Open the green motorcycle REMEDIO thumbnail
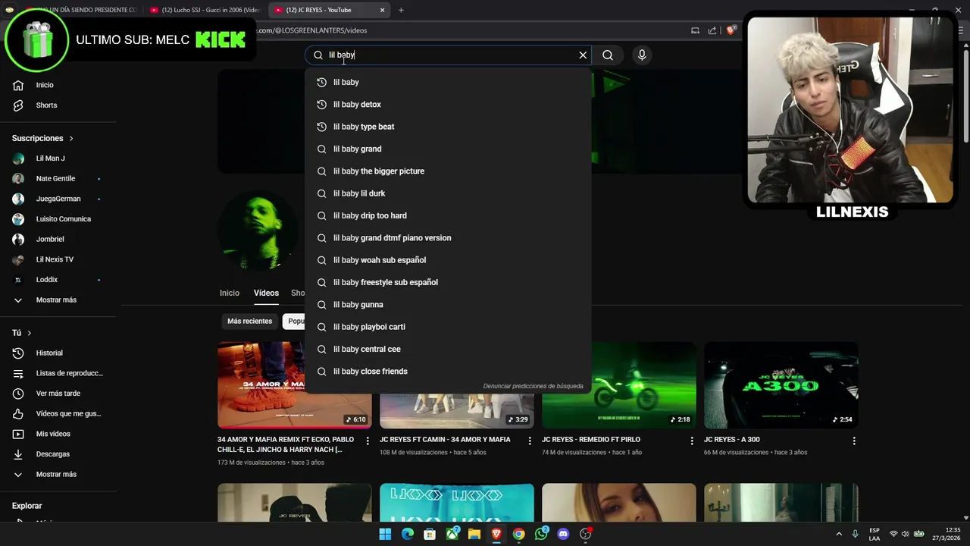970x546 pixels. (619, 385)
